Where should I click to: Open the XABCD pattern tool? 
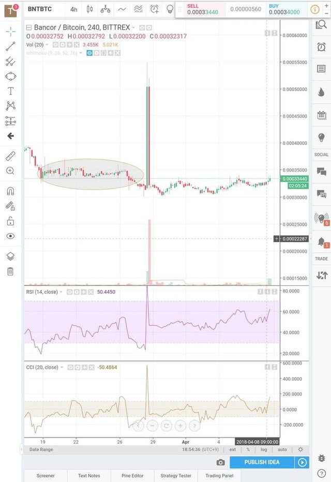[x=10, y=106]
